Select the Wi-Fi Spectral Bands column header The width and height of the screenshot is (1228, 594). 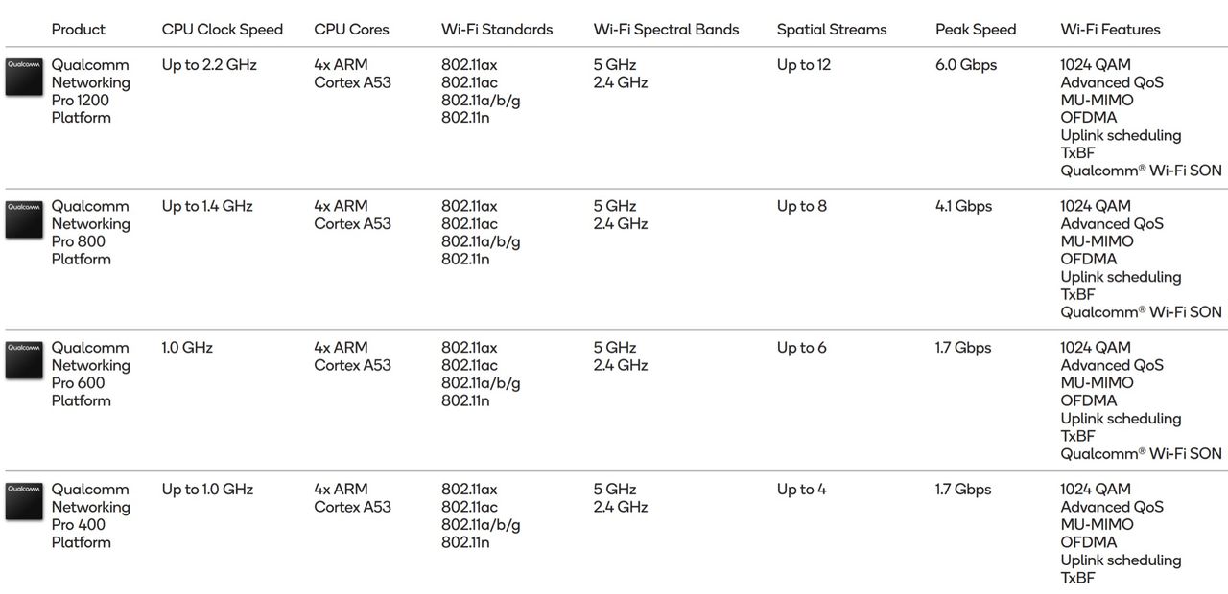tap(666, 30)
